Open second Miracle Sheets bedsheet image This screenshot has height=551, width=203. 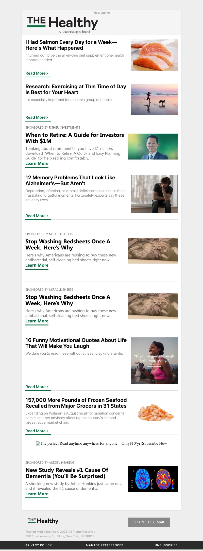[x=153, y=306]
